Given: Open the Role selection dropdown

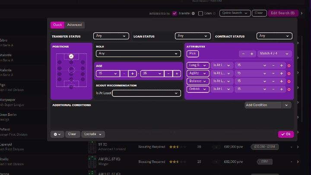Looking at the screenshot, I should 138,54.
